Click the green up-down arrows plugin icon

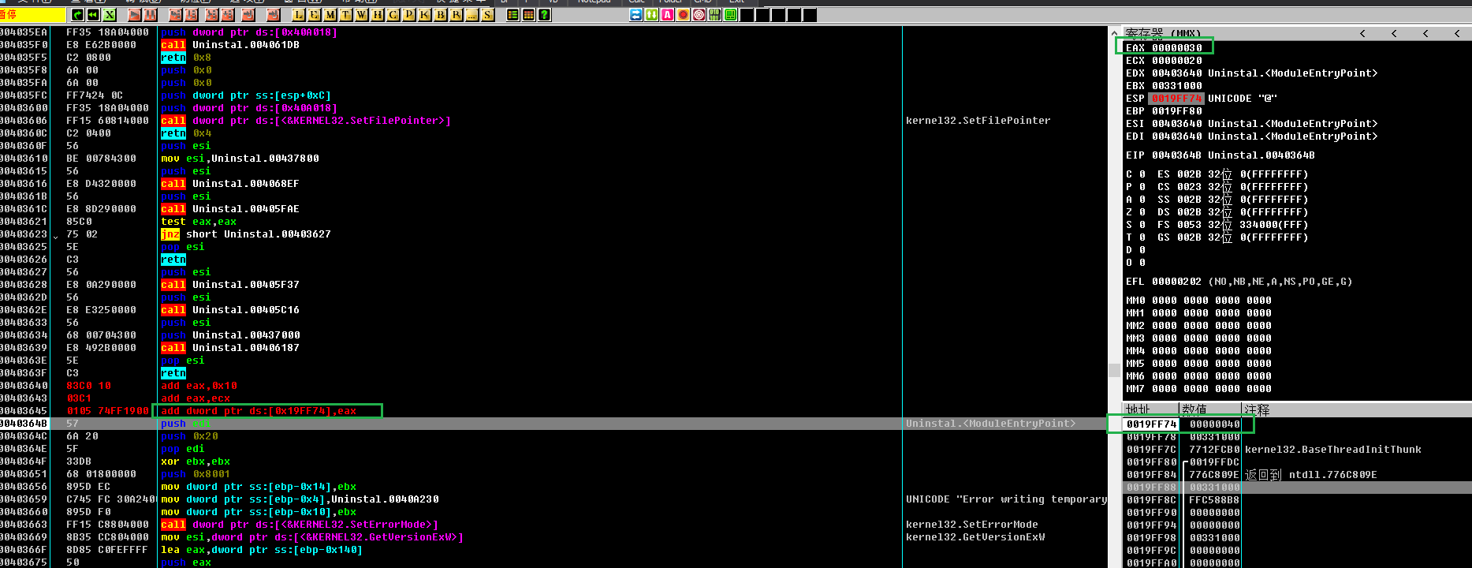652,15
